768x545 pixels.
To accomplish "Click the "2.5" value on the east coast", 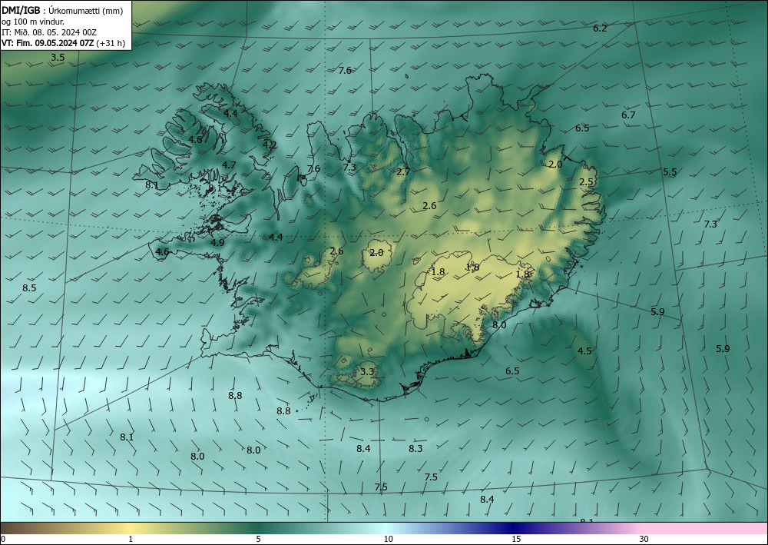I will pyautogui.click(x=586, y=182).
